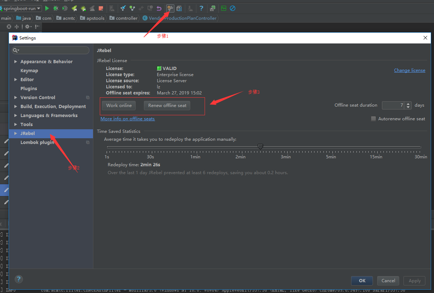
Task: Click the 'Enterprise license' value text
Action: (x=175, y=74)
